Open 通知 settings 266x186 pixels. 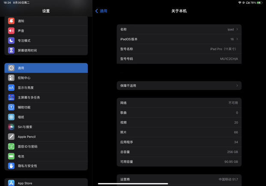pyautogui.click(x=46, y=21)
